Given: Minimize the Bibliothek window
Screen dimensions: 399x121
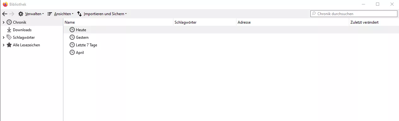Looking at the screenshot, I should 363,4.
